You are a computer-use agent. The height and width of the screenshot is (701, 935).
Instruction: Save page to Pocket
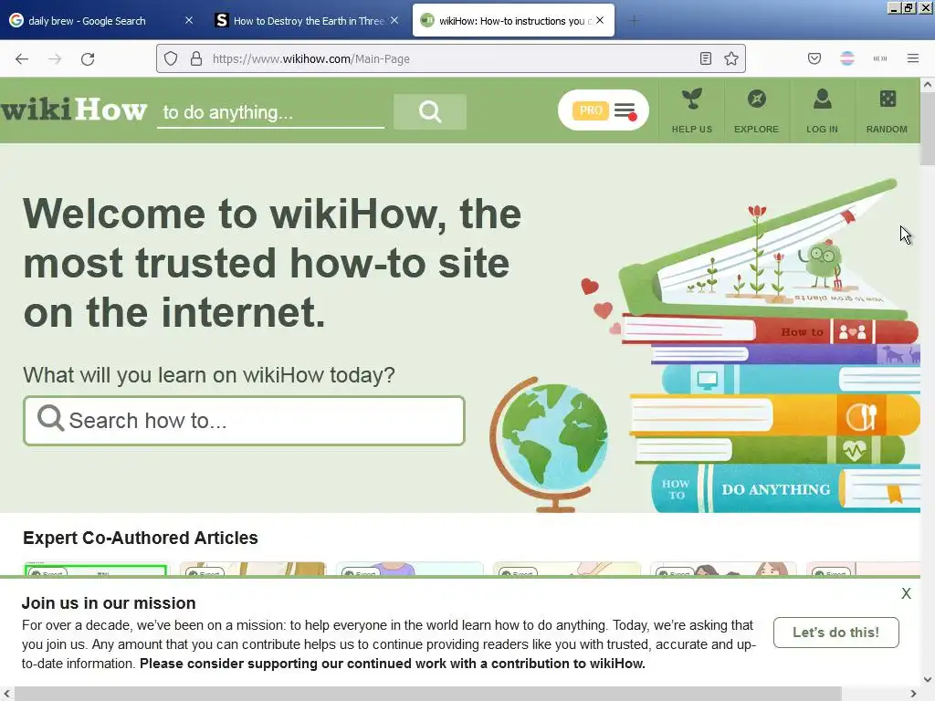point(814,58)
